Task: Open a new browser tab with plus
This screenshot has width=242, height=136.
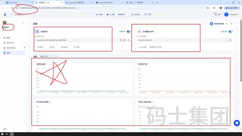Action: [x=157, y=3]
